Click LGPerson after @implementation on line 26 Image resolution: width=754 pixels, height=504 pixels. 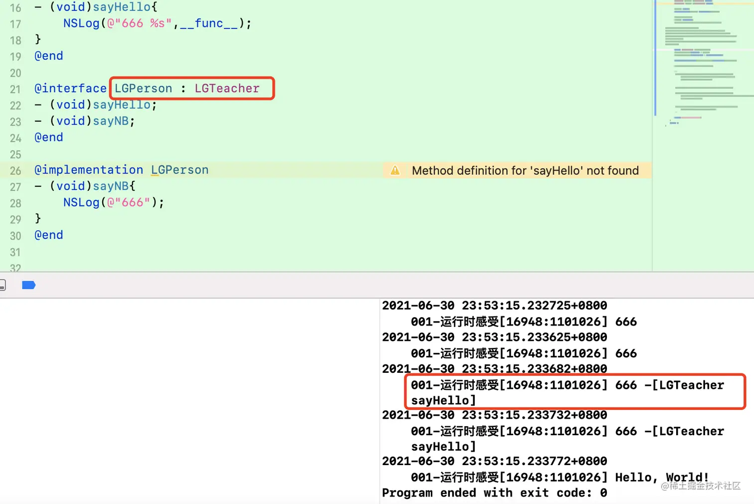(x=180, y=169)
